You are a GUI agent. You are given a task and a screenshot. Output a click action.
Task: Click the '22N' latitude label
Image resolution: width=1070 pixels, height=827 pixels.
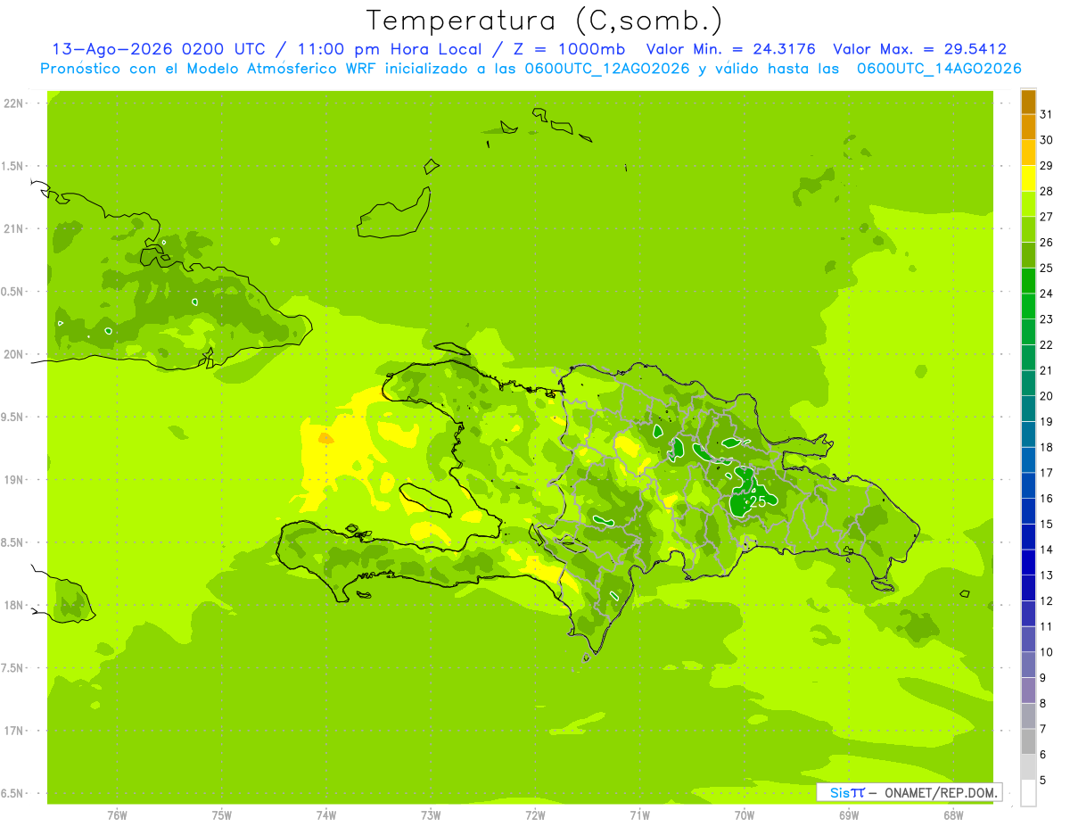(x=13, y=103)
